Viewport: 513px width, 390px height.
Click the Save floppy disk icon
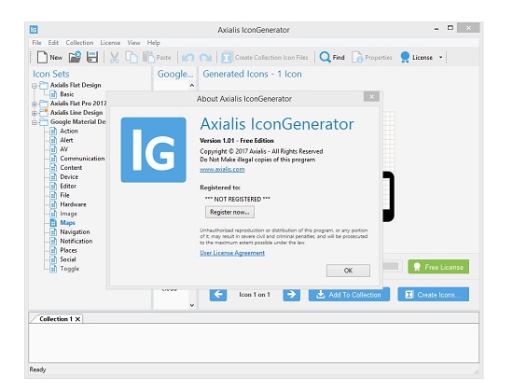92,57
